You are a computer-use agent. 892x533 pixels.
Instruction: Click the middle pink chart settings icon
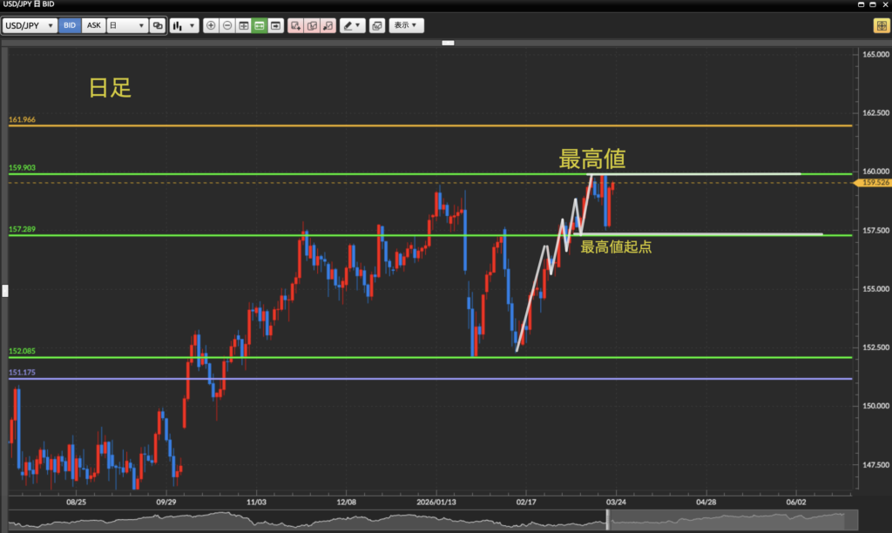tap(312, 26)
